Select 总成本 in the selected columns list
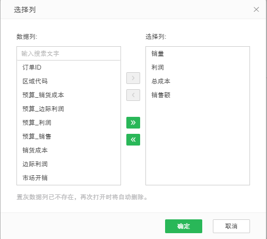The image size is (267, 239). pyautogui.click(x=197, y=81)
